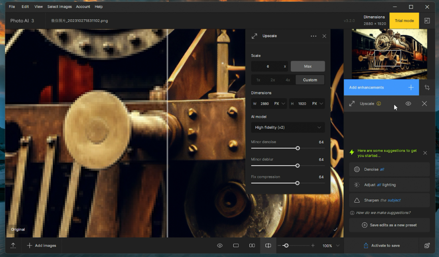Click the collapse sidebar icon near Trial mode
The width and height of the screenshot is (439, 257).
tap(427, 20)
